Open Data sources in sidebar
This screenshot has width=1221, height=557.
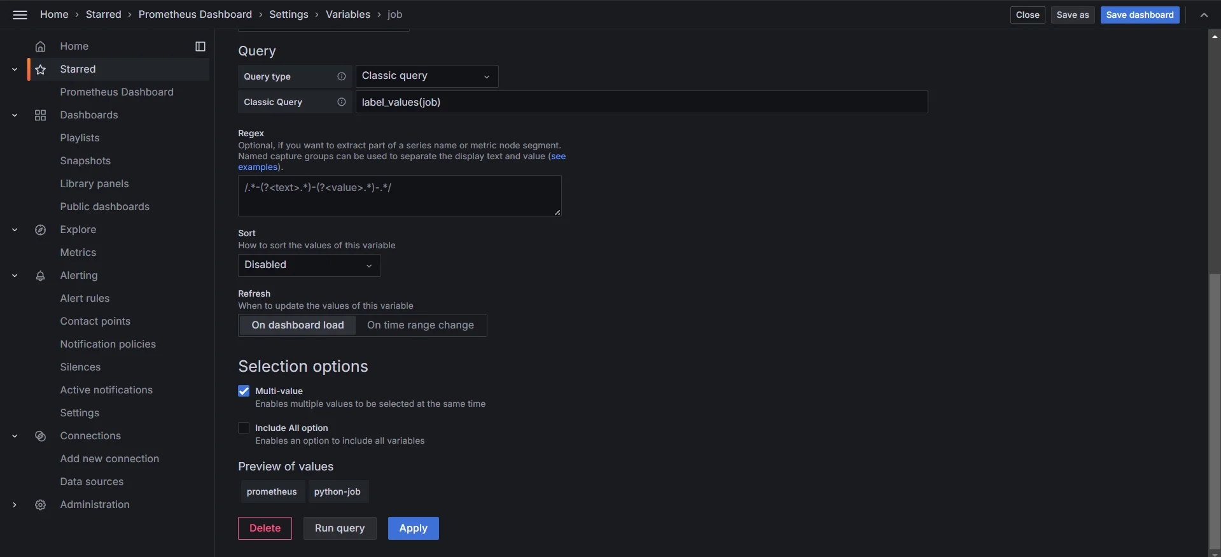(92, 482)
